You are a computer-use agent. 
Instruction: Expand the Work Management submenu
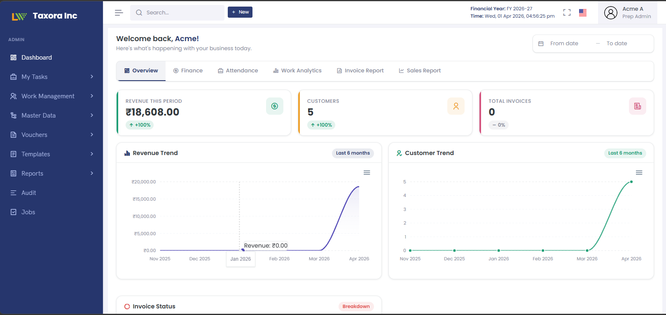51,96
